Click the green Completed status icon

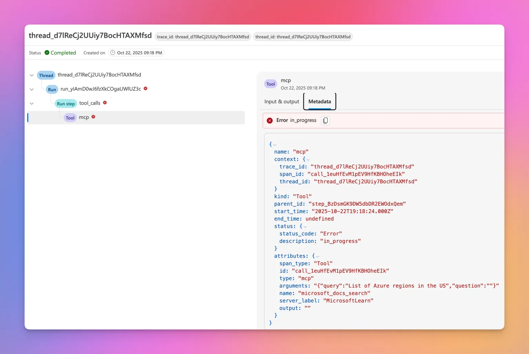click(x=47, y=53)
